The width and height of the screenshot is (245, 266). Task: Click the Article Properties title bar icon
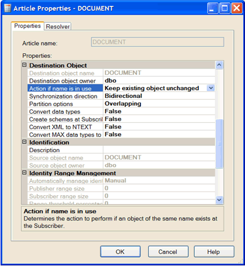pyautogui.click(x=8, y=8)
